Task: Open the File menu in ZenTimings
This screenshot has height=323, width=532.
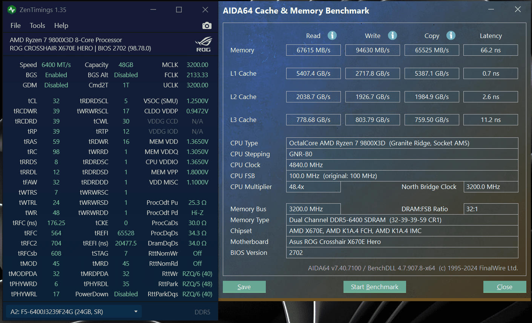Action: coord(15,26)
